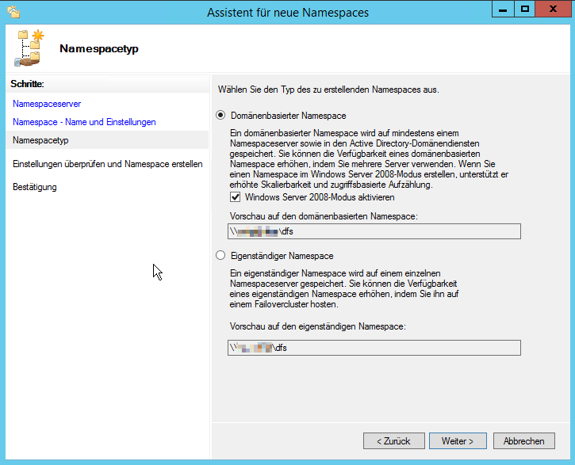
Task: Click the Schritte label in the sidebar
Action: (28, 83)
